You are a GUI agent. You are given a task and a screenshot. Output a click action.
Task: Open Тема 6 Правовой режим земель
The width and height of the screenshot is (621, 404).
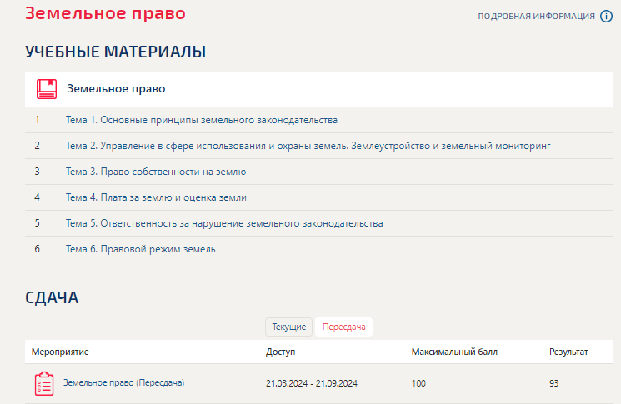(x=141, y=249)
